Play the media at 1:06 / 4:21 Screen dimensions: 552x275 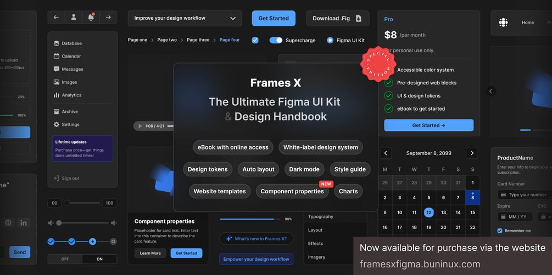click(140, 126)
